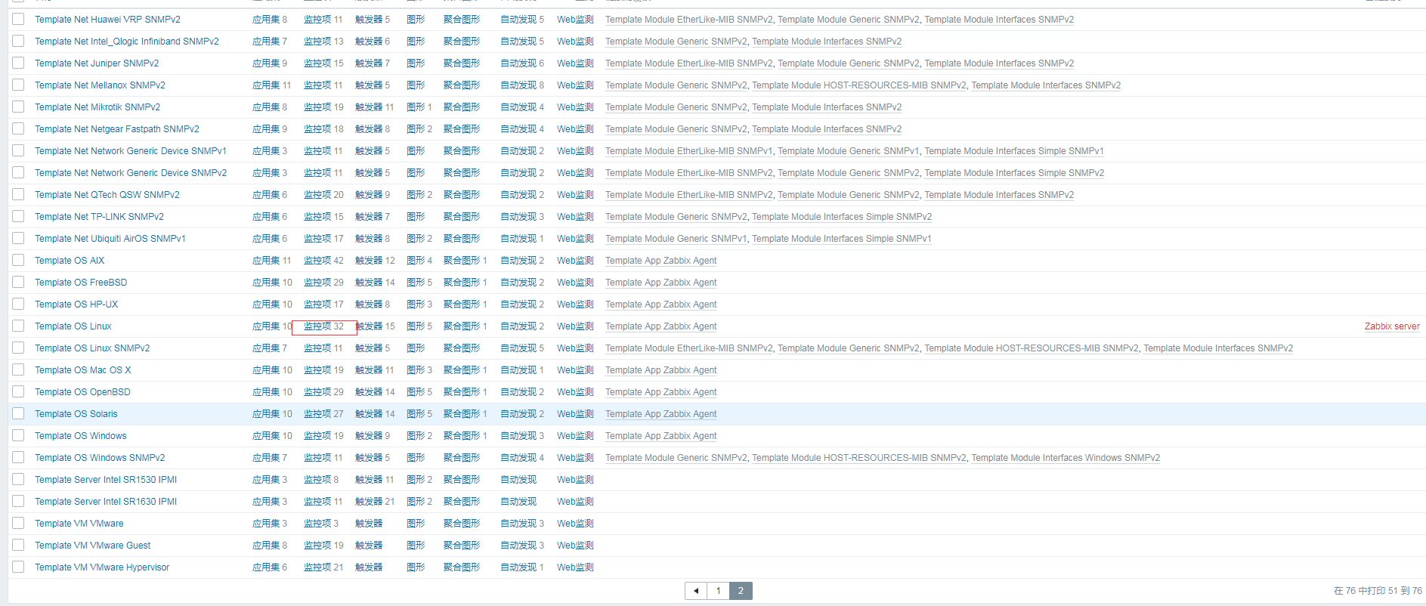This screenshot has height=606, width=1426.
Task: Open Template Net Ubiquiti AirOS SNMPv1 link
Action: (110, 239)
